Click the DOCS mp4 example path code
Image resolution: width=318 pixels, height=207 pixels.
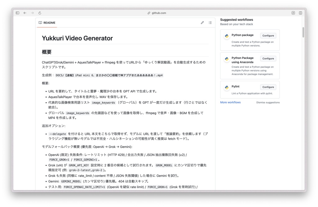109,75
